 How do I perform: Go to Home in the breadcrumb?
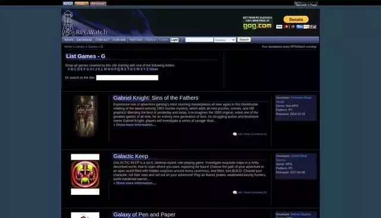(x=68, y=46)
